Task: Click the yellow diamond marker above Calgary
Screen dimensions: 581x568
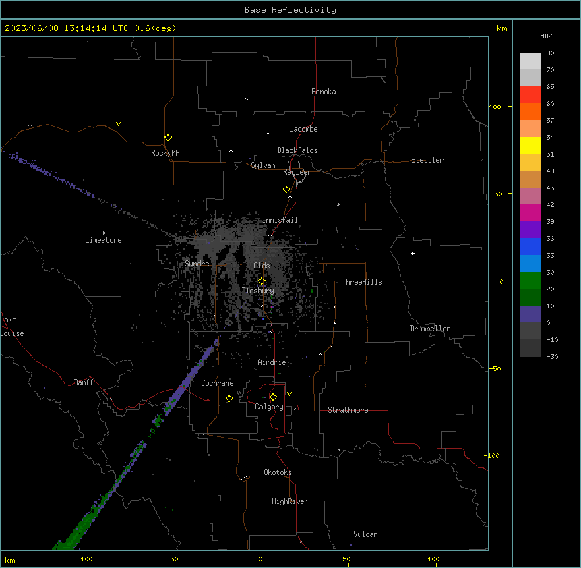Action: [x=273, y=397]
